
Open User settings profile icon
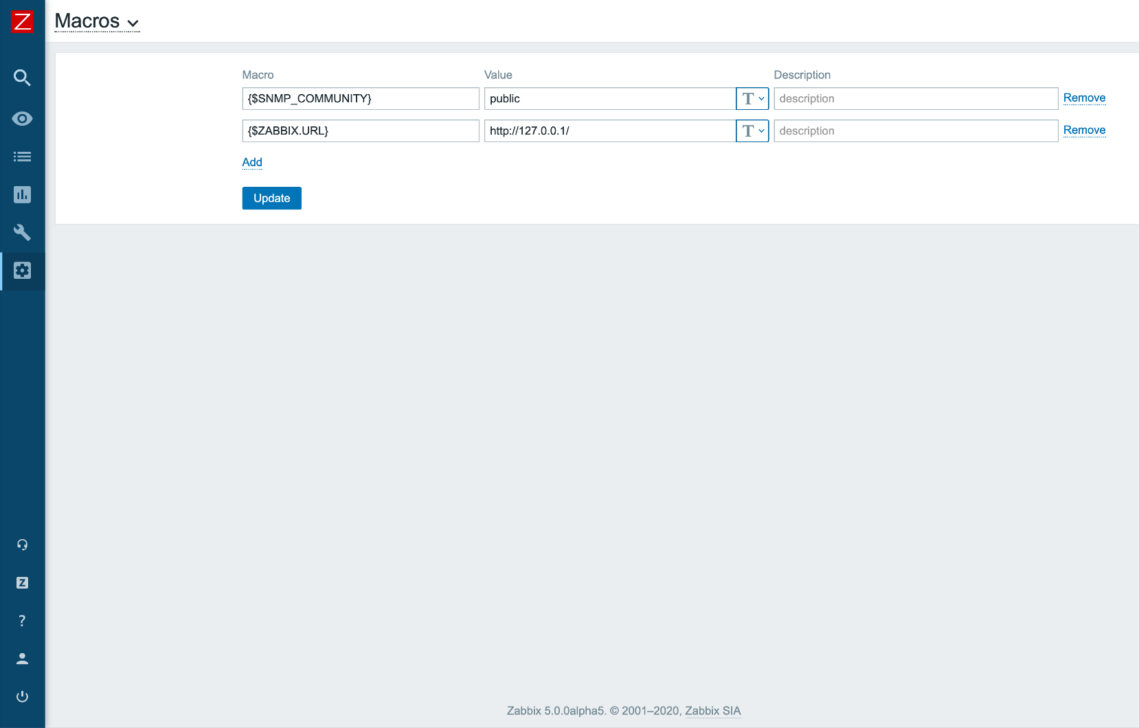[x=22, y=659]
